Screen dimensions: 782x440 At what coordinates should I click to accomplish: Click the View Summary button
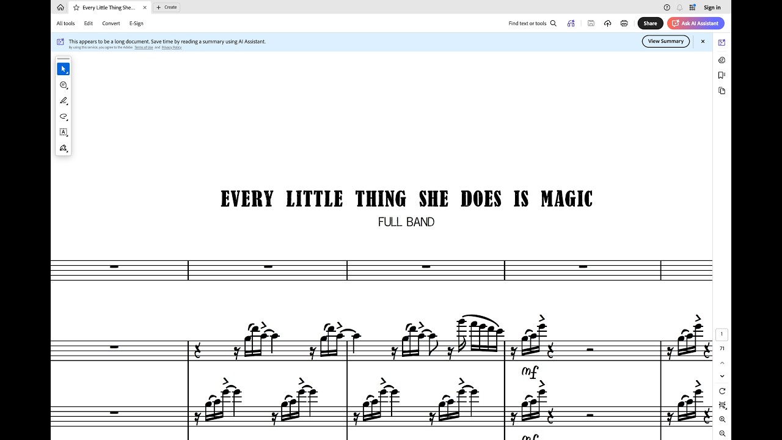666,41
